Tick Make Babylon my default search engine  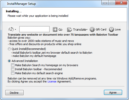click(x=13, y=73)
